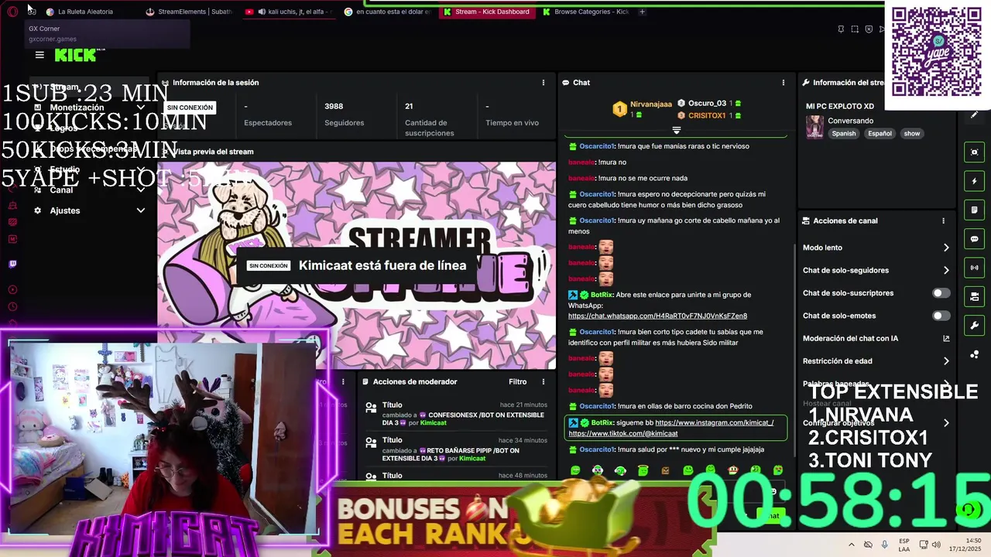The width and height of the screenshot is (991, 557).
Task: Click Kimicaat in CONFESIONESX title change
Action: click(x=434, y=423)
